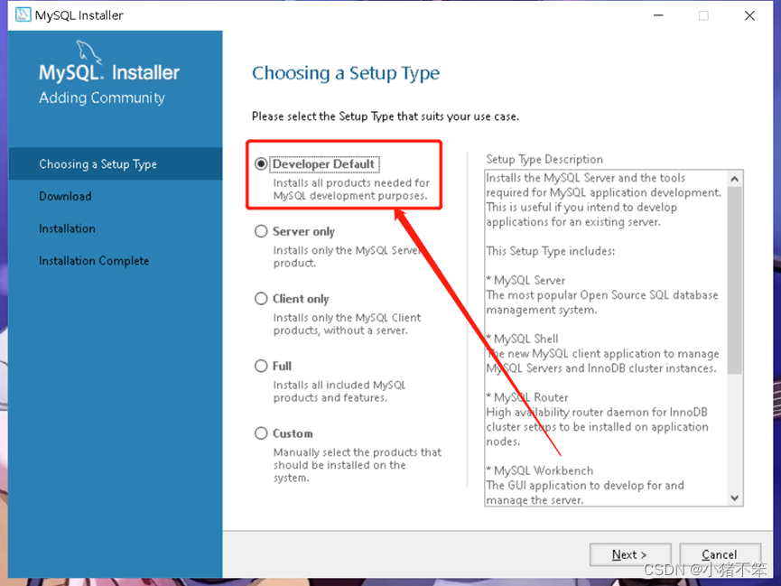Image resolution: width=781 pixels, height=586 pixels.
Task: Click the 'Adding Community' subtitle text
Action: (102, 98)
